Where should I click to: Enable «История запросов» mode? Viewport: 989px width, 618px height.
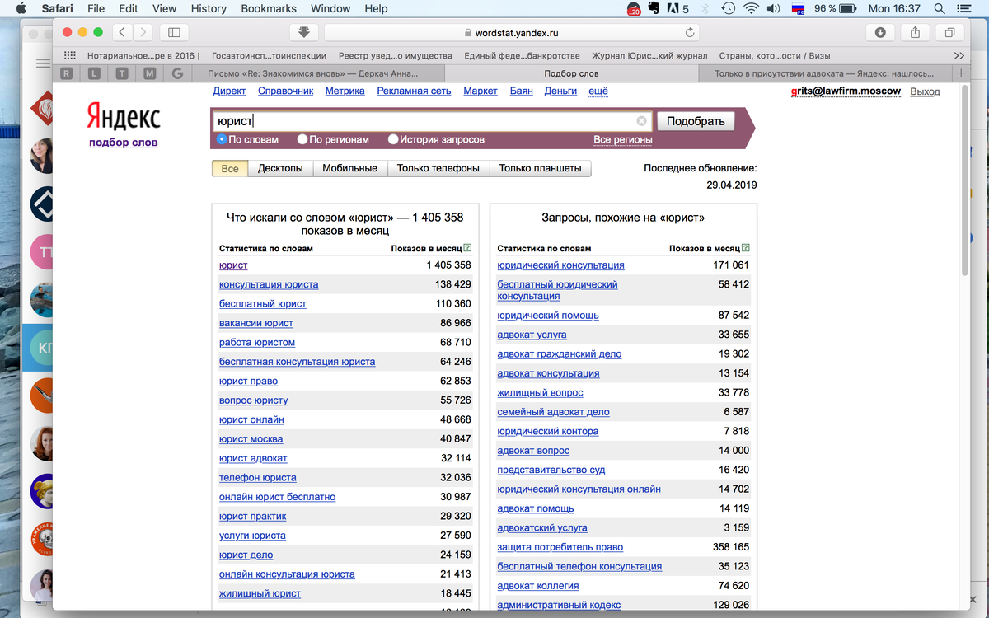click(393, 139)
